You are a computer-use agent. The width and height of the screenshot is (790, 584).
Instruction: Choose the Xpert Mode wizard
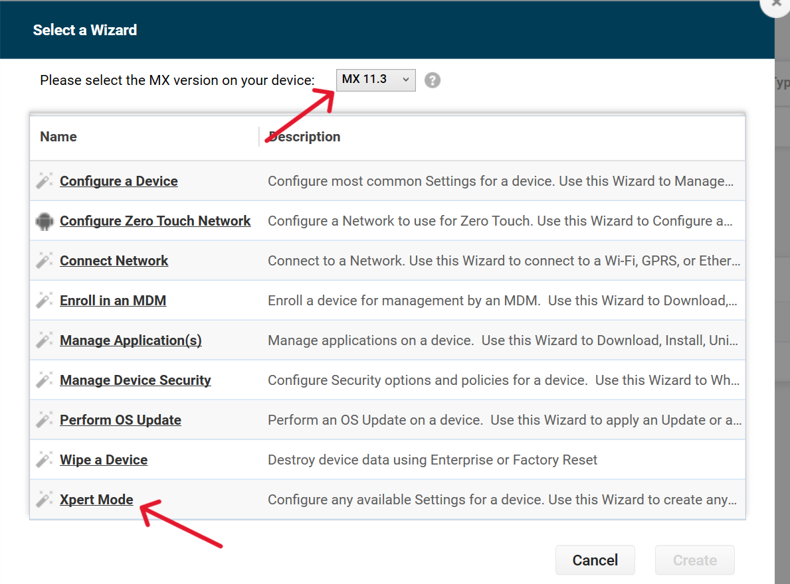(x=96, y=500)
